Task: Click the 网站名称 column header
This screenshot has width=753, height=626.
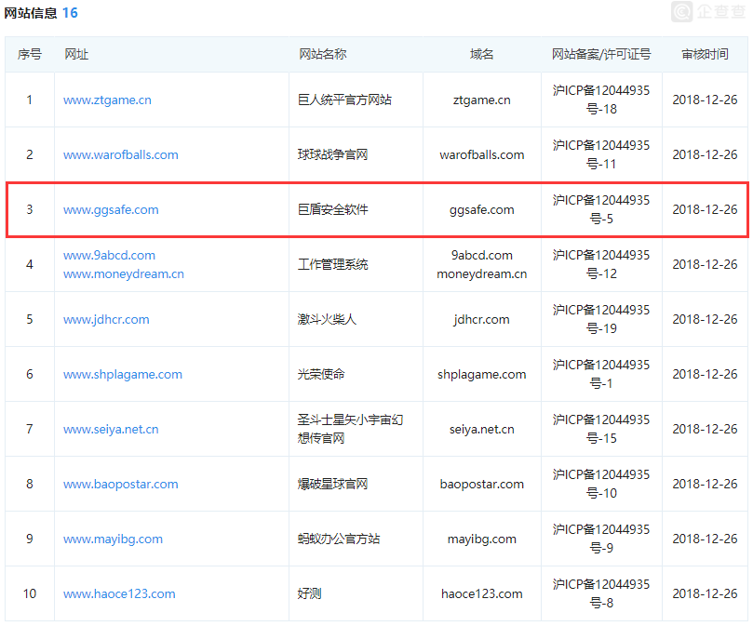Action: (322, 54)
